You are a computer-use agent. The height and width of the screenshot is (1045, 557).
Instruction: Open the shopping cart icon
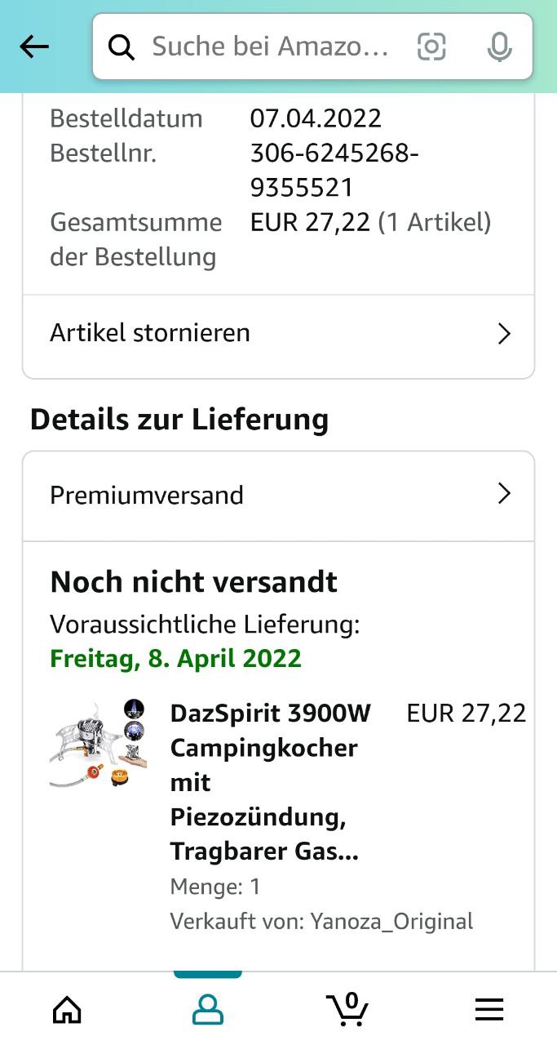pyautogui.click(x=349, y=1009)
